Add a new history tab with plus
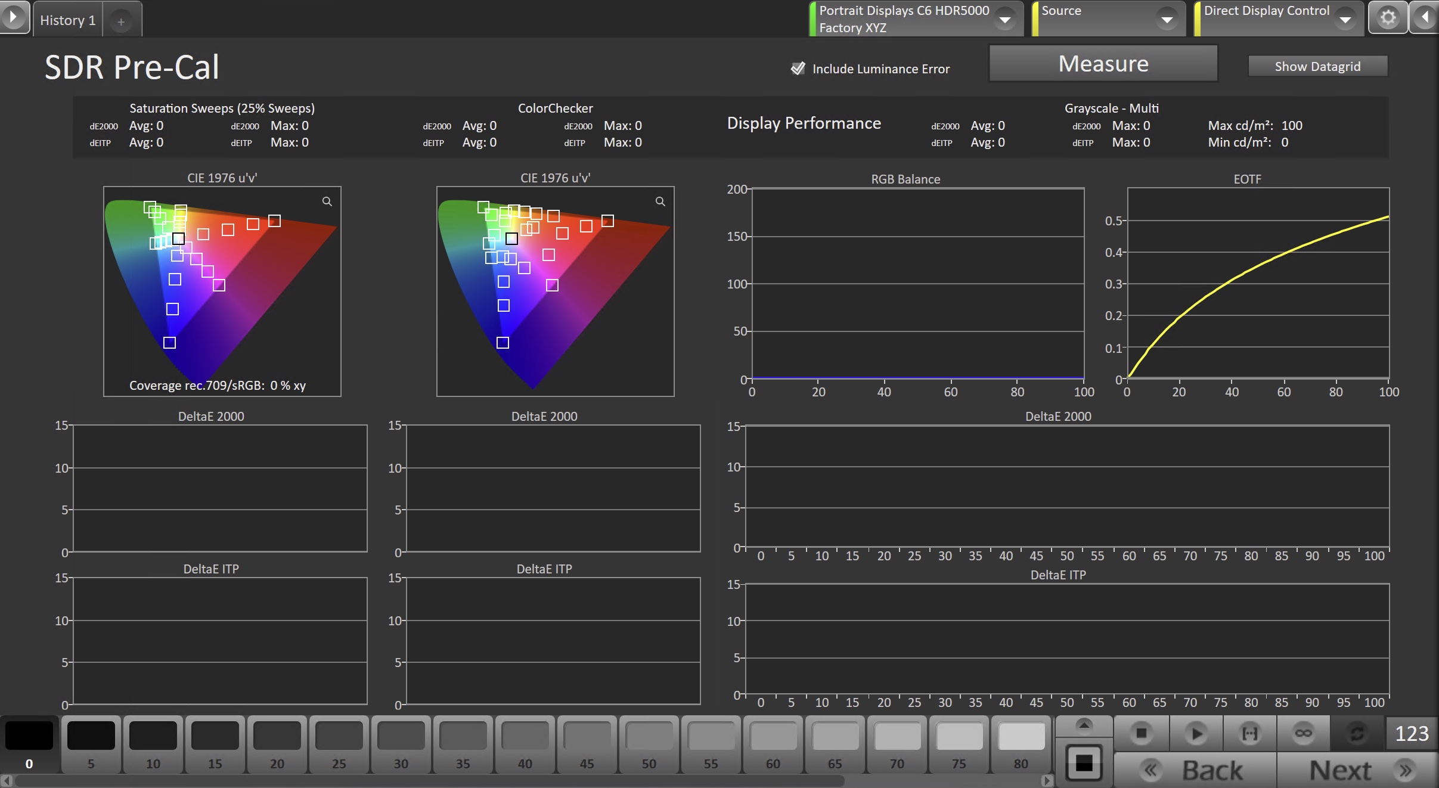 (x=121, y=21)
